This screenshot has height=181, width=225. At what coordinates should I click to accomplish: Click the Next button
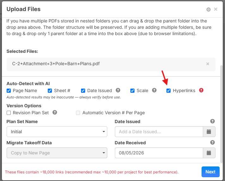210,172
